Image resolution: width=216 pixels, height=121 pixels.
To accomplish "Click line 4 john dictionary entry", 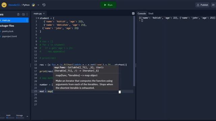I will 60,28.
